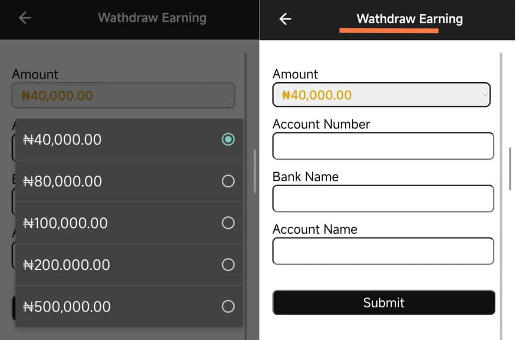Open the Amount selector on the left panel
Screen dimensions: 518x340
pos(123,95)
